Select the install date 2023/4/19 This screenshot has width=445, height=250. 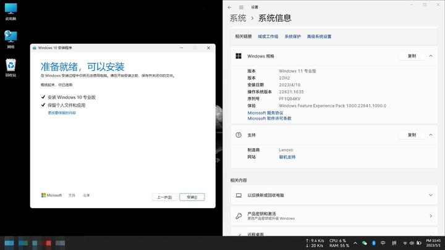point(289,85)
